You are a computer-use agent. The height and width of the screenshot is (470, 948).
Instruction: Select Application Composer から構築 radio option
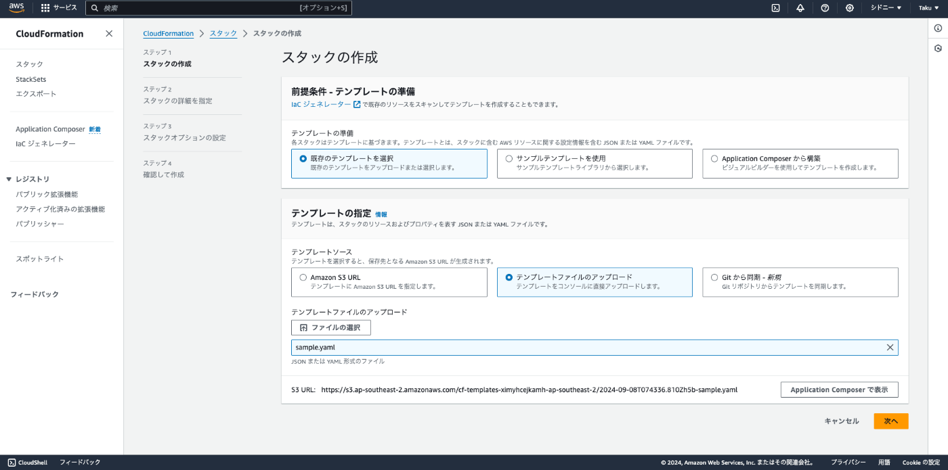(x=714, y=158)
